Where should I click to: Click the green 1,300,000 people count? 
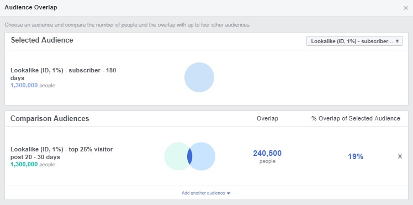tap(24, 165)
